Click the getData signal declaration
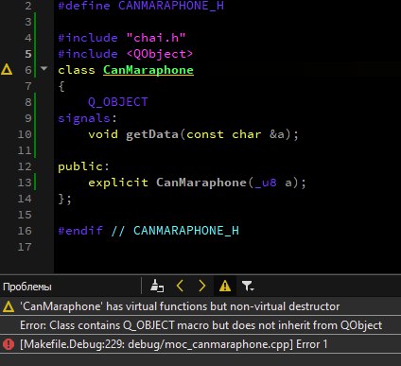The image size is (401, 366). click(152, 134)
